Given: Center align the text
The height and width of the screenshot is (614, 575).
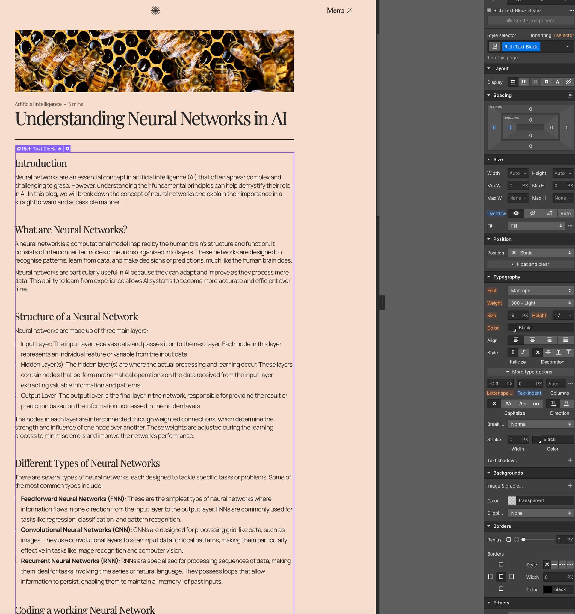Looking at the screenshot, I should (x=532, y=340).
